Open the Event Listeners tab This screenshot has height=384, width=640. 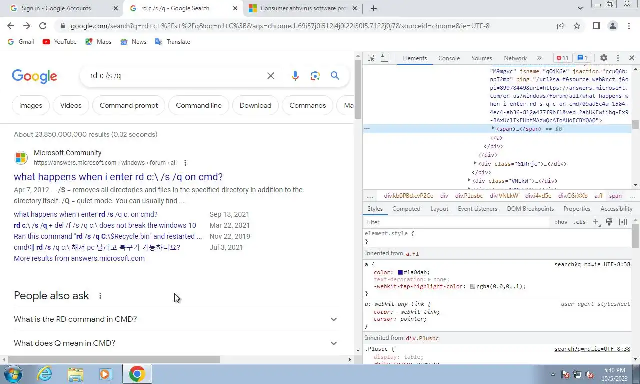pos(477,209)
